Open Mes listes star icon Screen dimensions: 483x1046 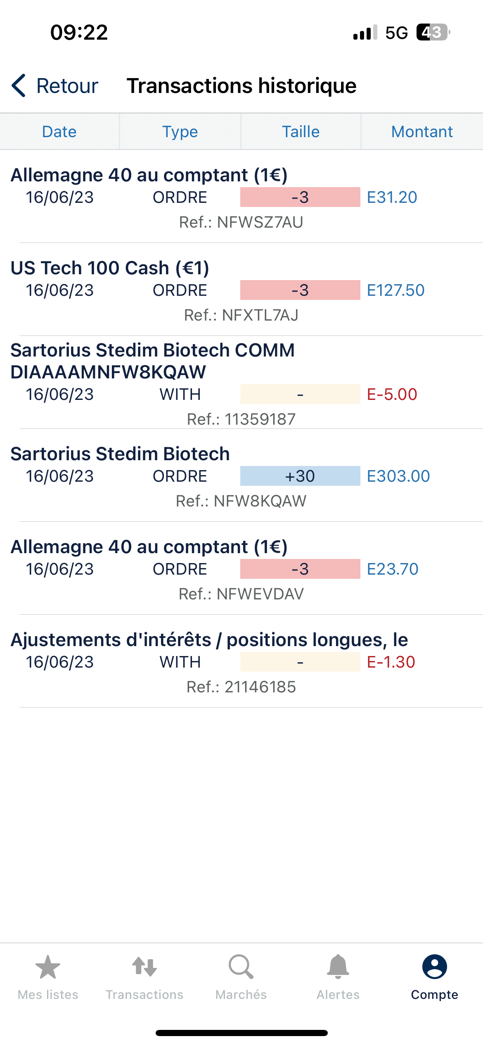click(x=48, y=968)
